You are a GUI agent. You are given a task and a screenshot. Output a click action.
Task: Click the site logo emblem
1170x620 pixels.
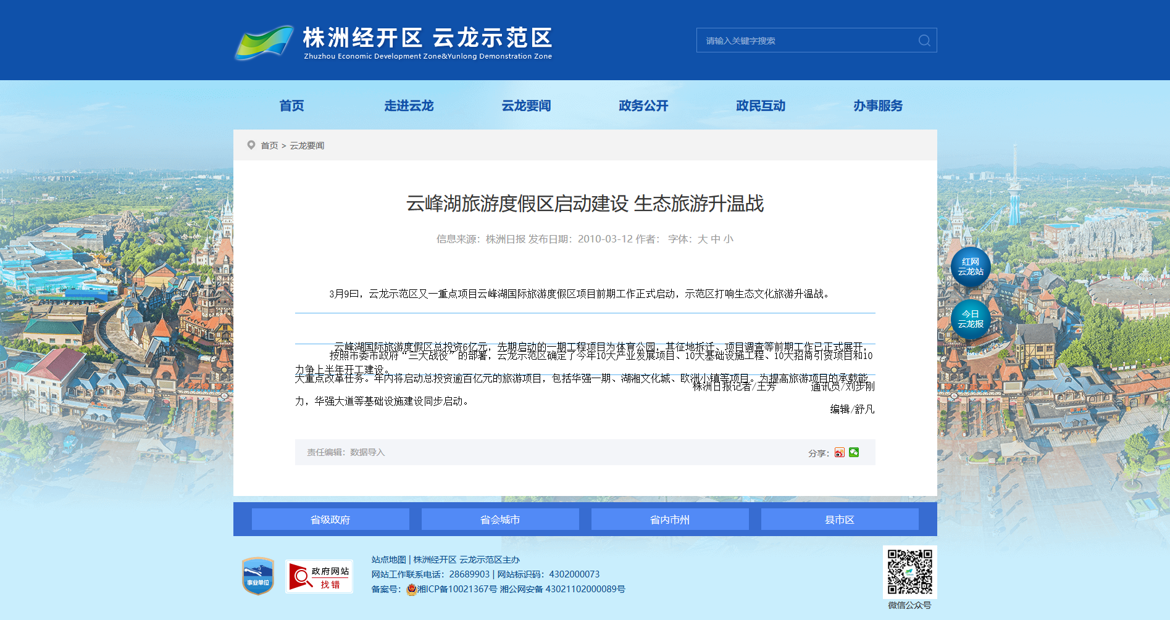(x=264, y=42)
